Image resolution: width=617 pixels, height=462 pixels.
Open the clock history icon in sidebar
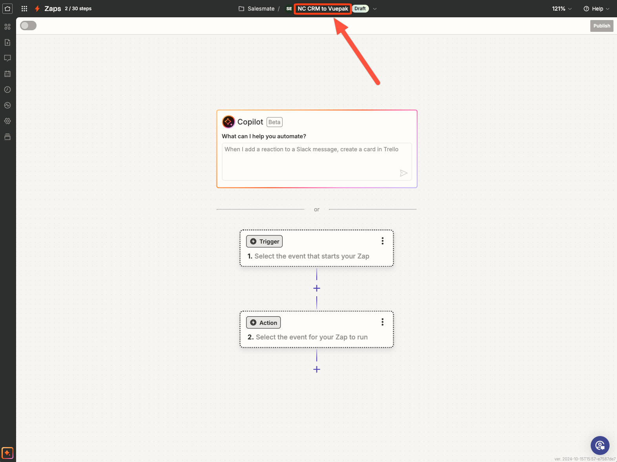click(7, 90)
